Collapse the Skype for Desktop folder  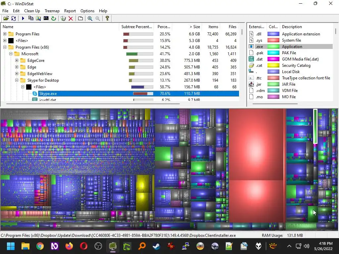point(17,80)
